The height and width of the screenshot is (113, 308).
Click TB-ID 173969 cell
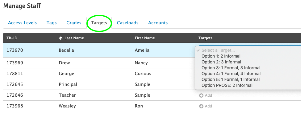pos(15,63)
